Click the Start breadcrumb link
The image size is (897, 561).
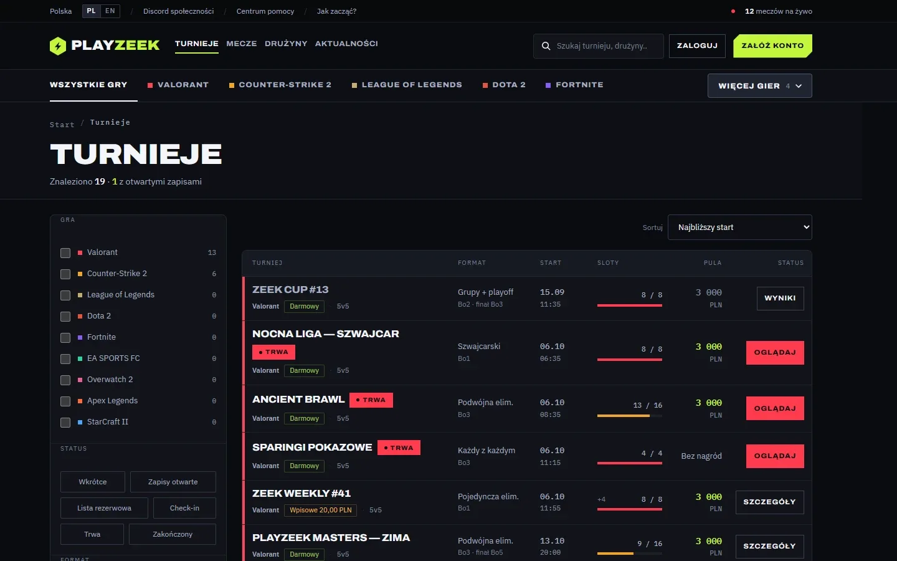[62, 125]
